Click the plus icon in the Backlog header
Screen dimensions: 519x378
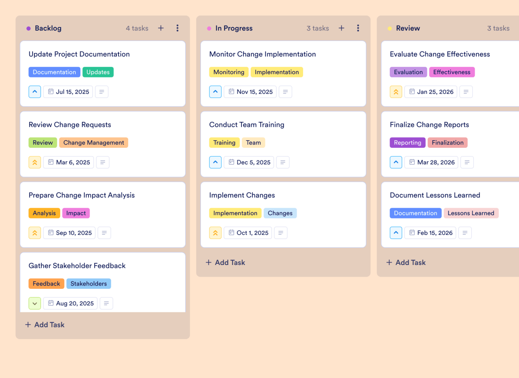[x=161, y=28]
